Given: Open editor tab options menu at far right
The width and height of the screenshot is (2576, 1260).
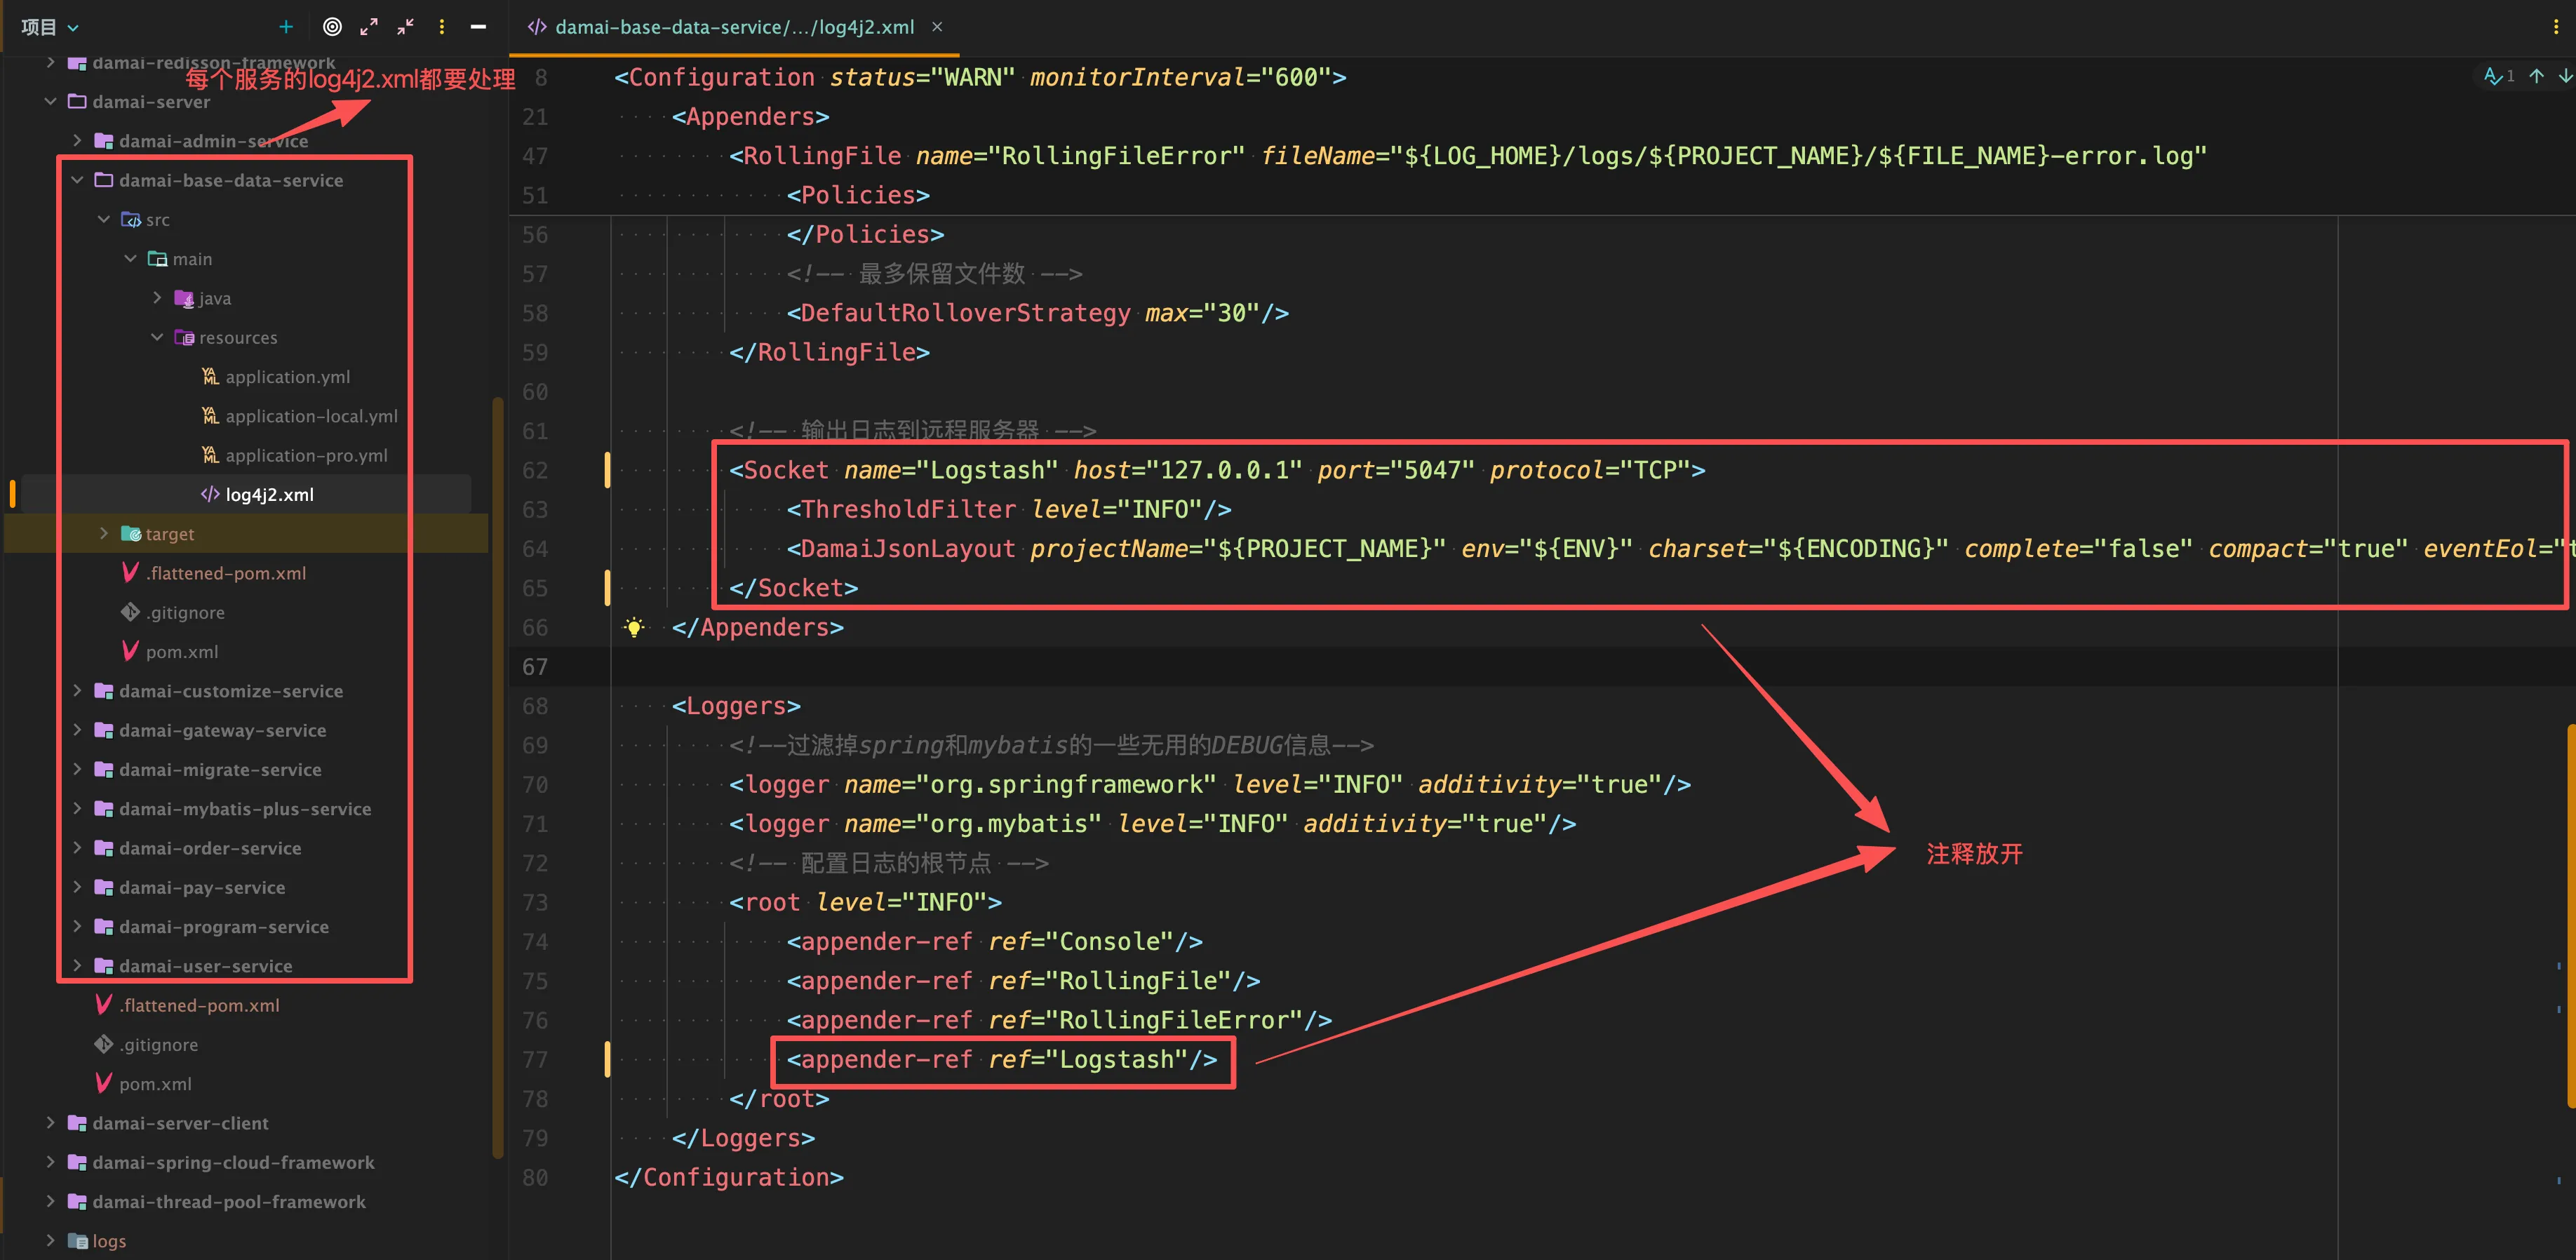Looking at the screenshot, I should (x=2556, y=27).
